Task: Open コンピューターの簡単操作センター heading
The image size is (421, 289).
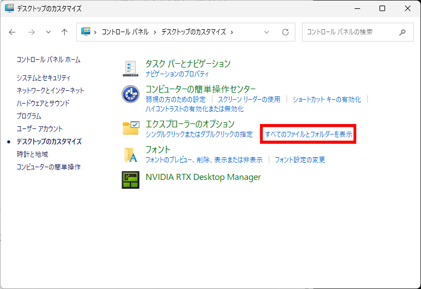Action: pyautogui.click(x=201, y=89)
